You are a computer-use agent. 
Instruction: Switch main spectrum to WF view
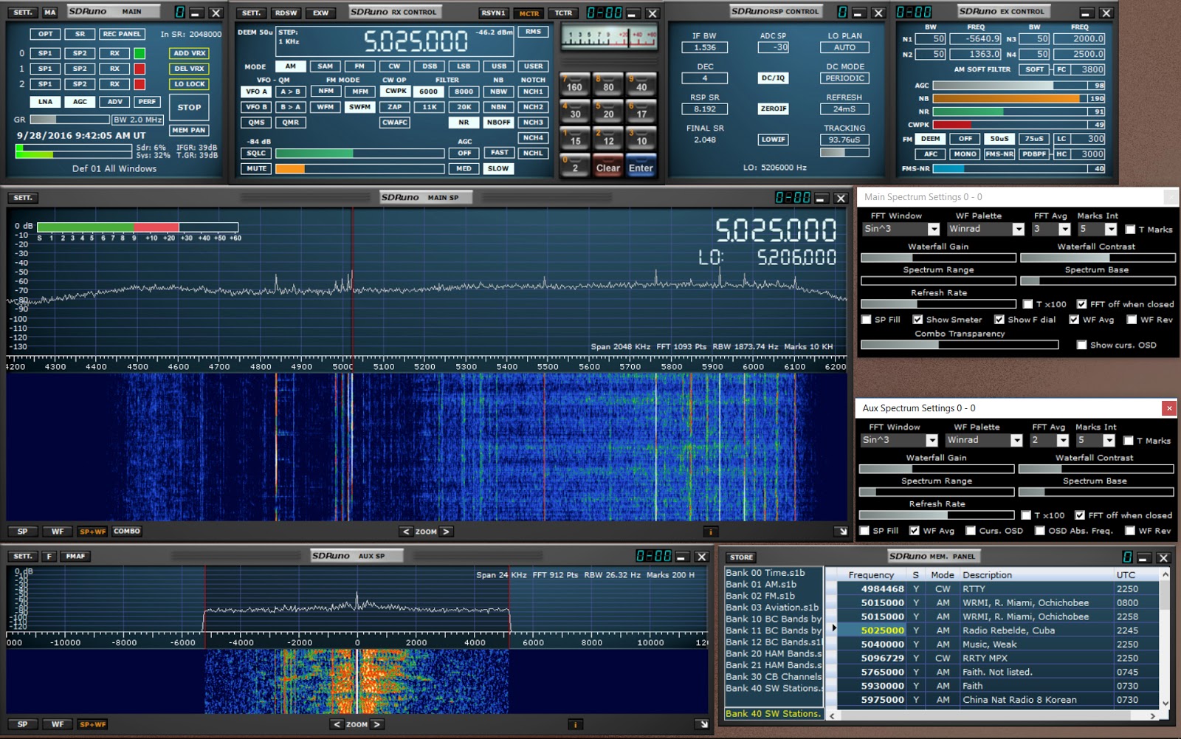coord(58,532)
